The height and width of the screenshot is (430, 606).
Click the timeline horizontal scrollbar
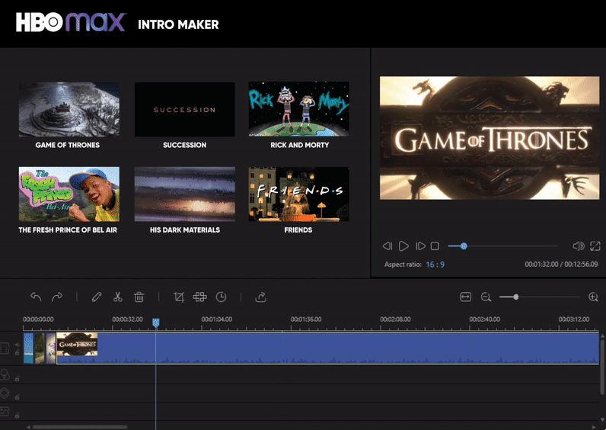tap(80, 427)
